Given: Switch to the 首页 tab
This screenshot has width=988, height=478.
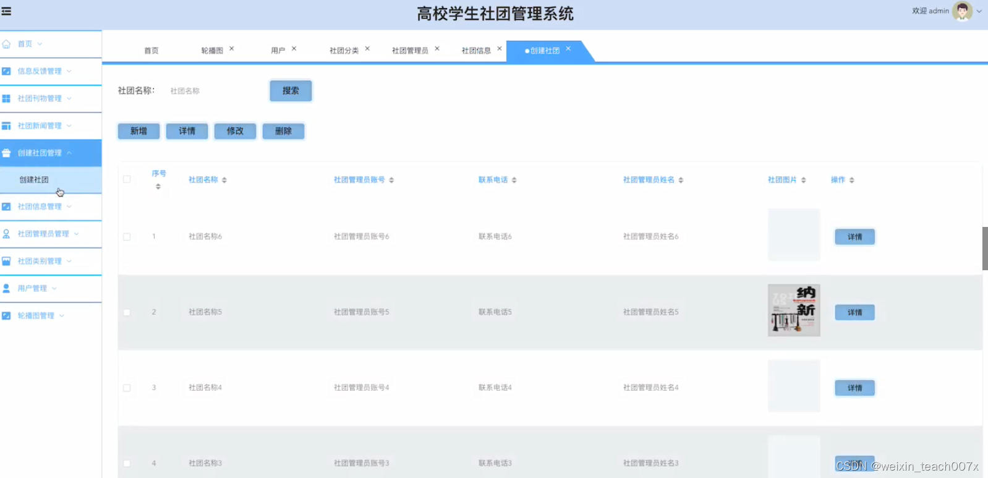Looking at the screenshot, I should coord(151,51).
